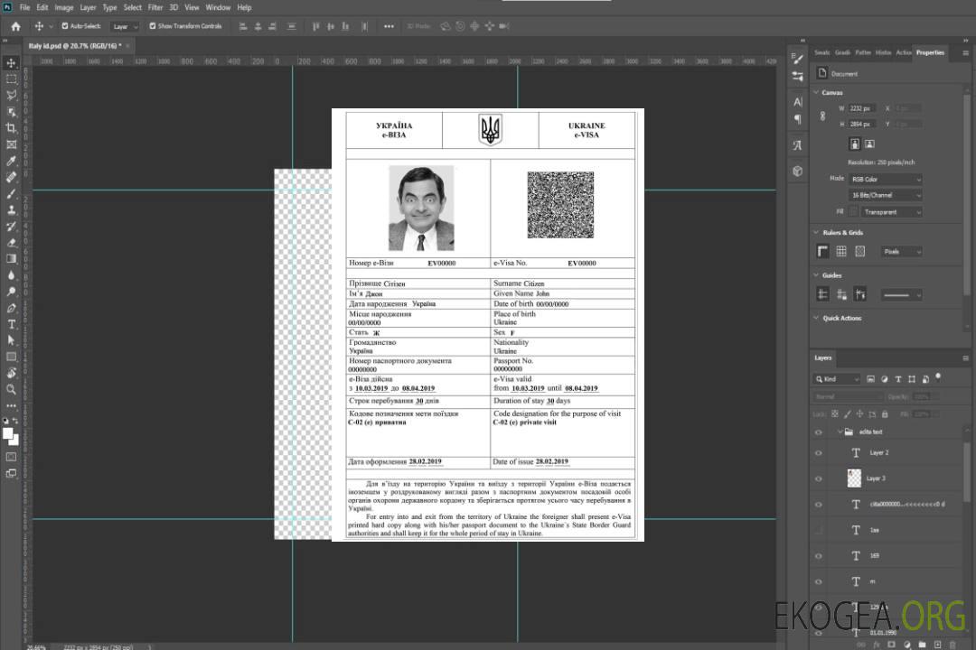Hide the '169' text layer
Screen dimensions: 976x650
pos(819,557)
